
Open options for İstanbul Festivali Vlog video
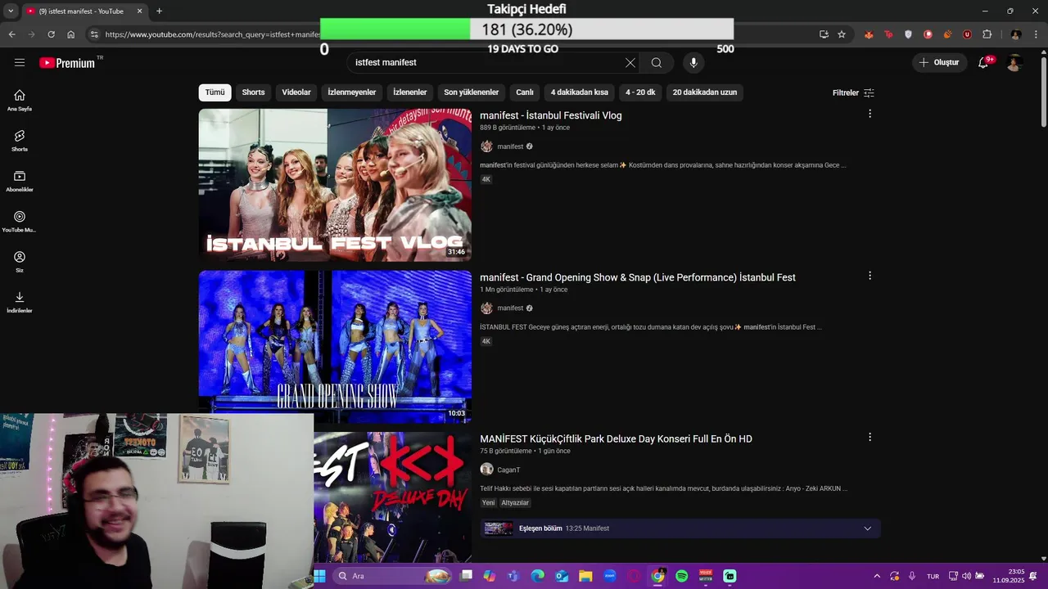point(870,114)
